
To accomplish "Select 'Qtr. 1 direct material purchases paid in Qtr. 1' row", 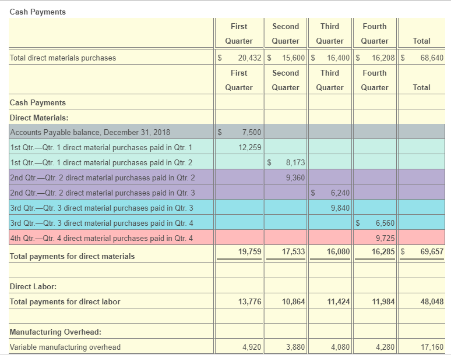I will pos(227,147).
